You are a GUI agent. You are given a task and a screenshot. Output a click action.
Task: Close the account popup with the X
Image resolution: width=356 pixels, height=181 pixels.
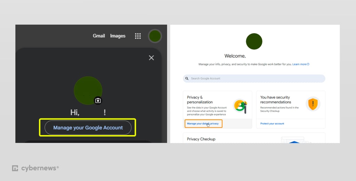152,58
